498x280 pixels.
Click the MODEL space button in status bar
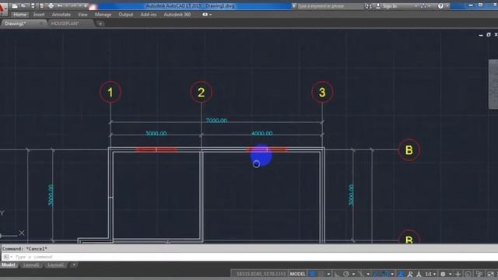pos(297,274)
